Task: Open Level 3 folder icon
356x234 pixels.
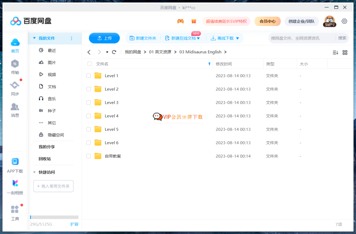Action: pyautogui.click(x=98, y=102)
